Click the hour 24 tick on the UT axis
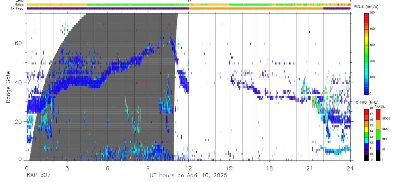Screen dimensions: 394x182 [x=350, y=168]
